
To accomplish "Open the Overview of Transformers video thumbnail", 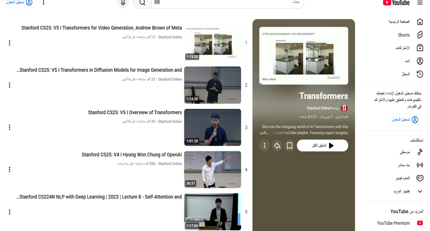I will (x=212, y=127).
